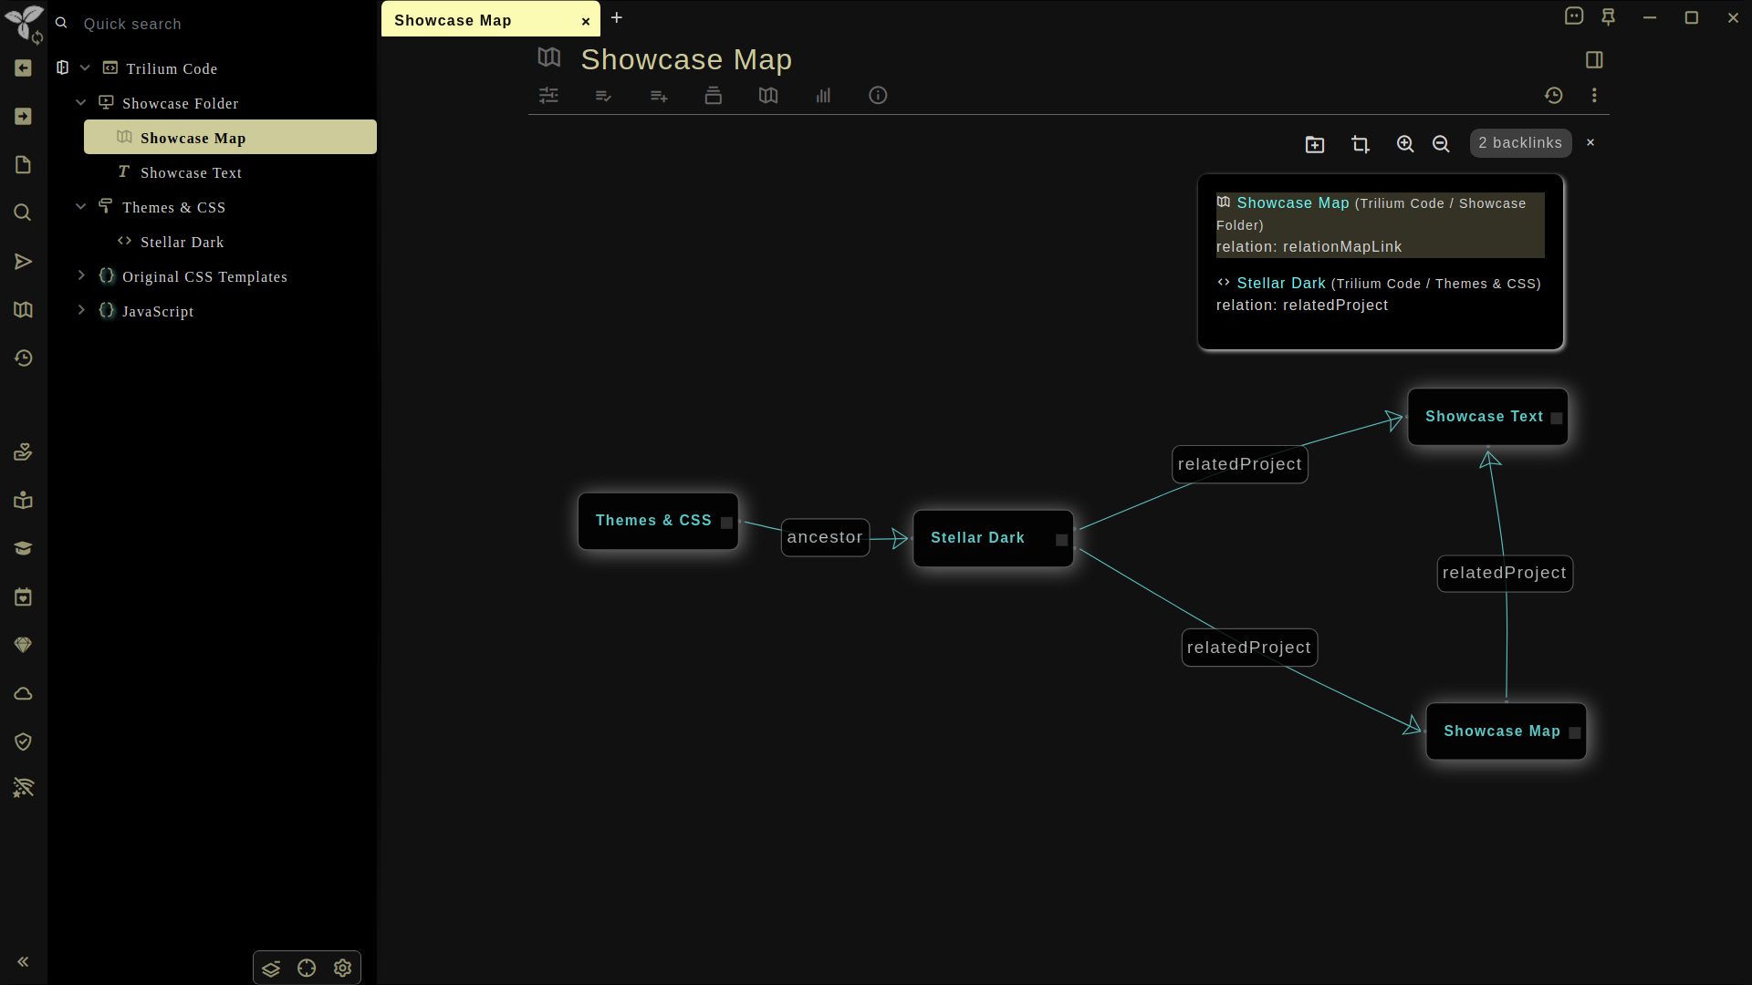Click the Stellar Dark map node
Screen dimensions: 1752x985
[x=993, y=539]
